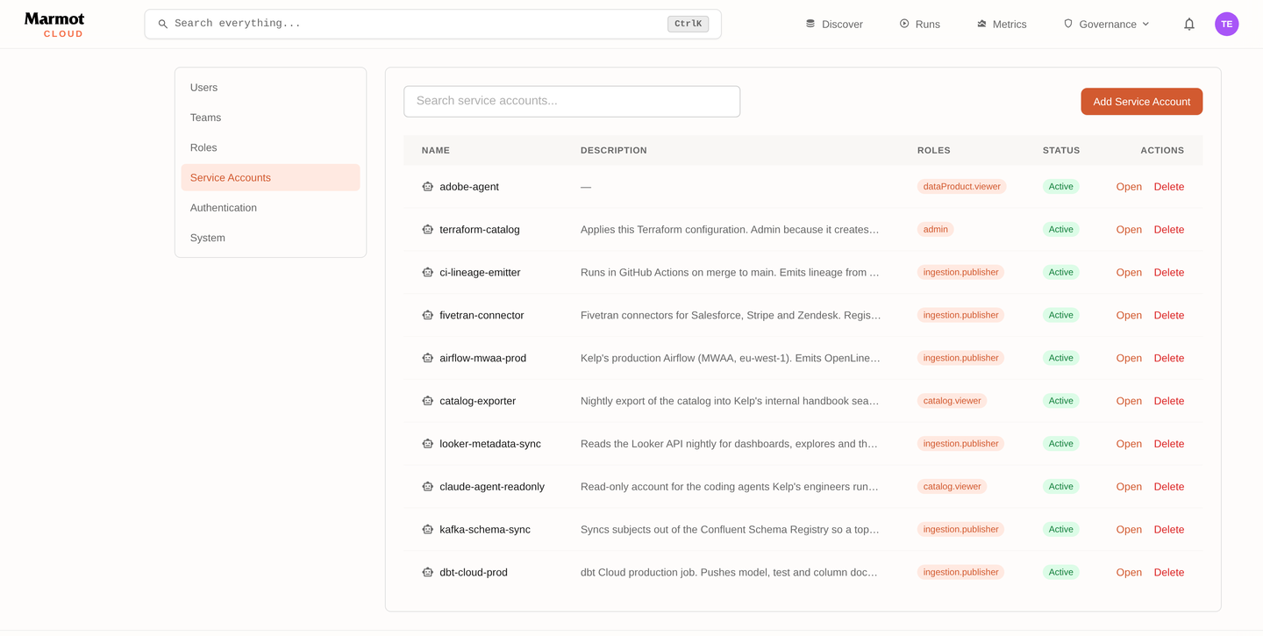Open the notifications bell
1263x636 pixels.
[x=1189, y=25]
